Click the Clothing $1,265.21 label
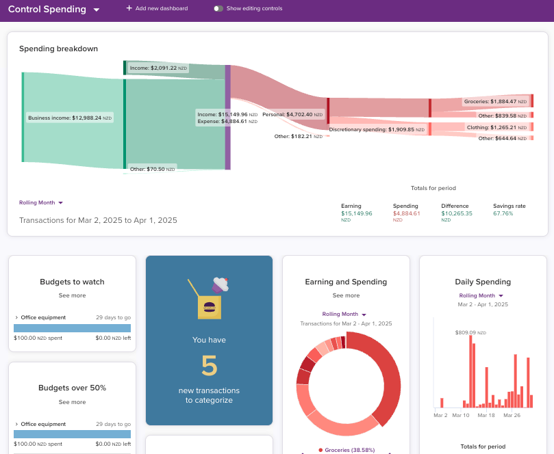This screenshot has width=554, height=454. tap(496, 127)
